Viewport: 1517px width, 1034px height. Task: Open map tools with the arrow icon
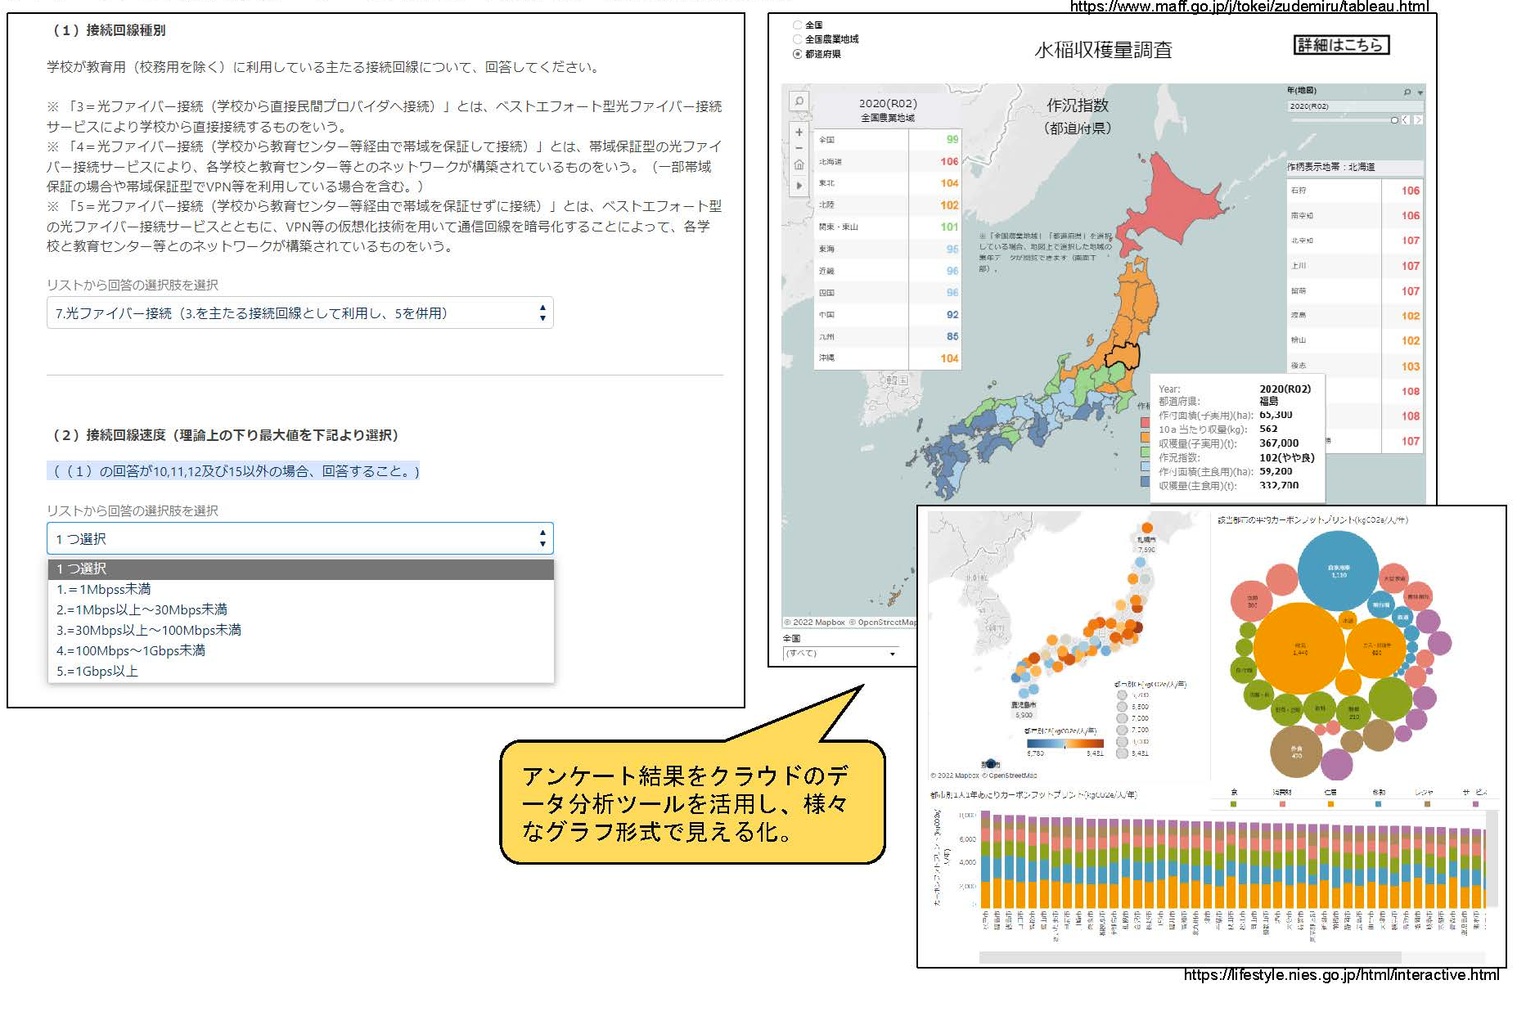799,186
